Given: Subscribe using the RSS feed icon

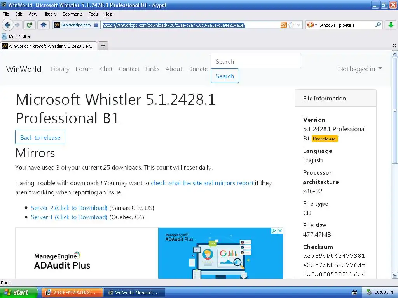Looking at the screenshot, I should point(283,25).
